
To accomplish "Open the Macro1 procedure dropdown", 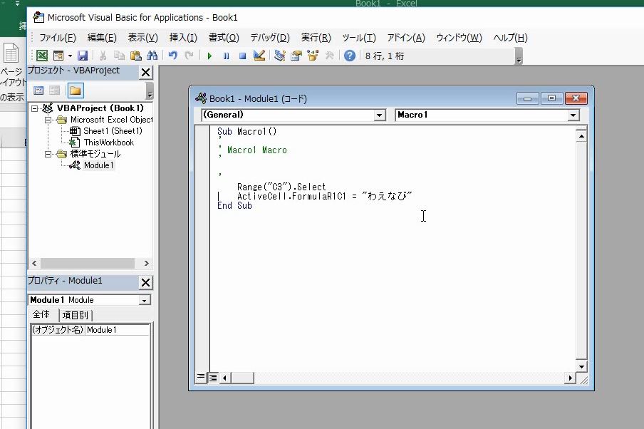I will click(x=573, y=115).
